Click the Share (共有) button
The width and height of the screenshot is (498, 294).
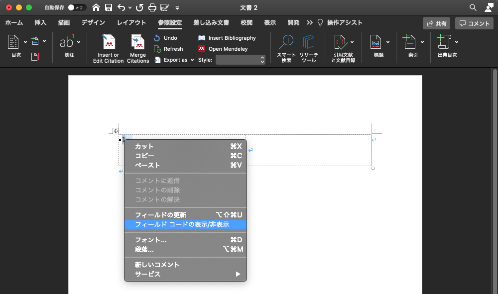coord(436,23)
